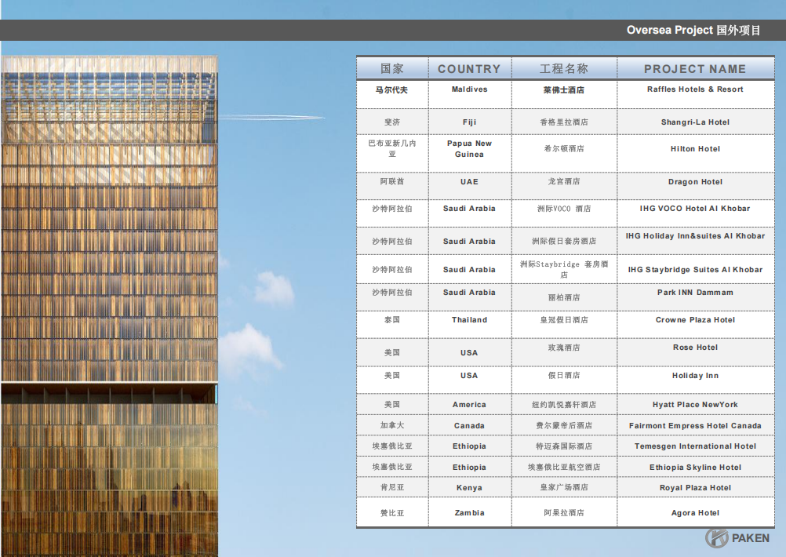Select the '香格里拉酒店' cell
The width and height of the screenshot is (786, 557).
564,122
